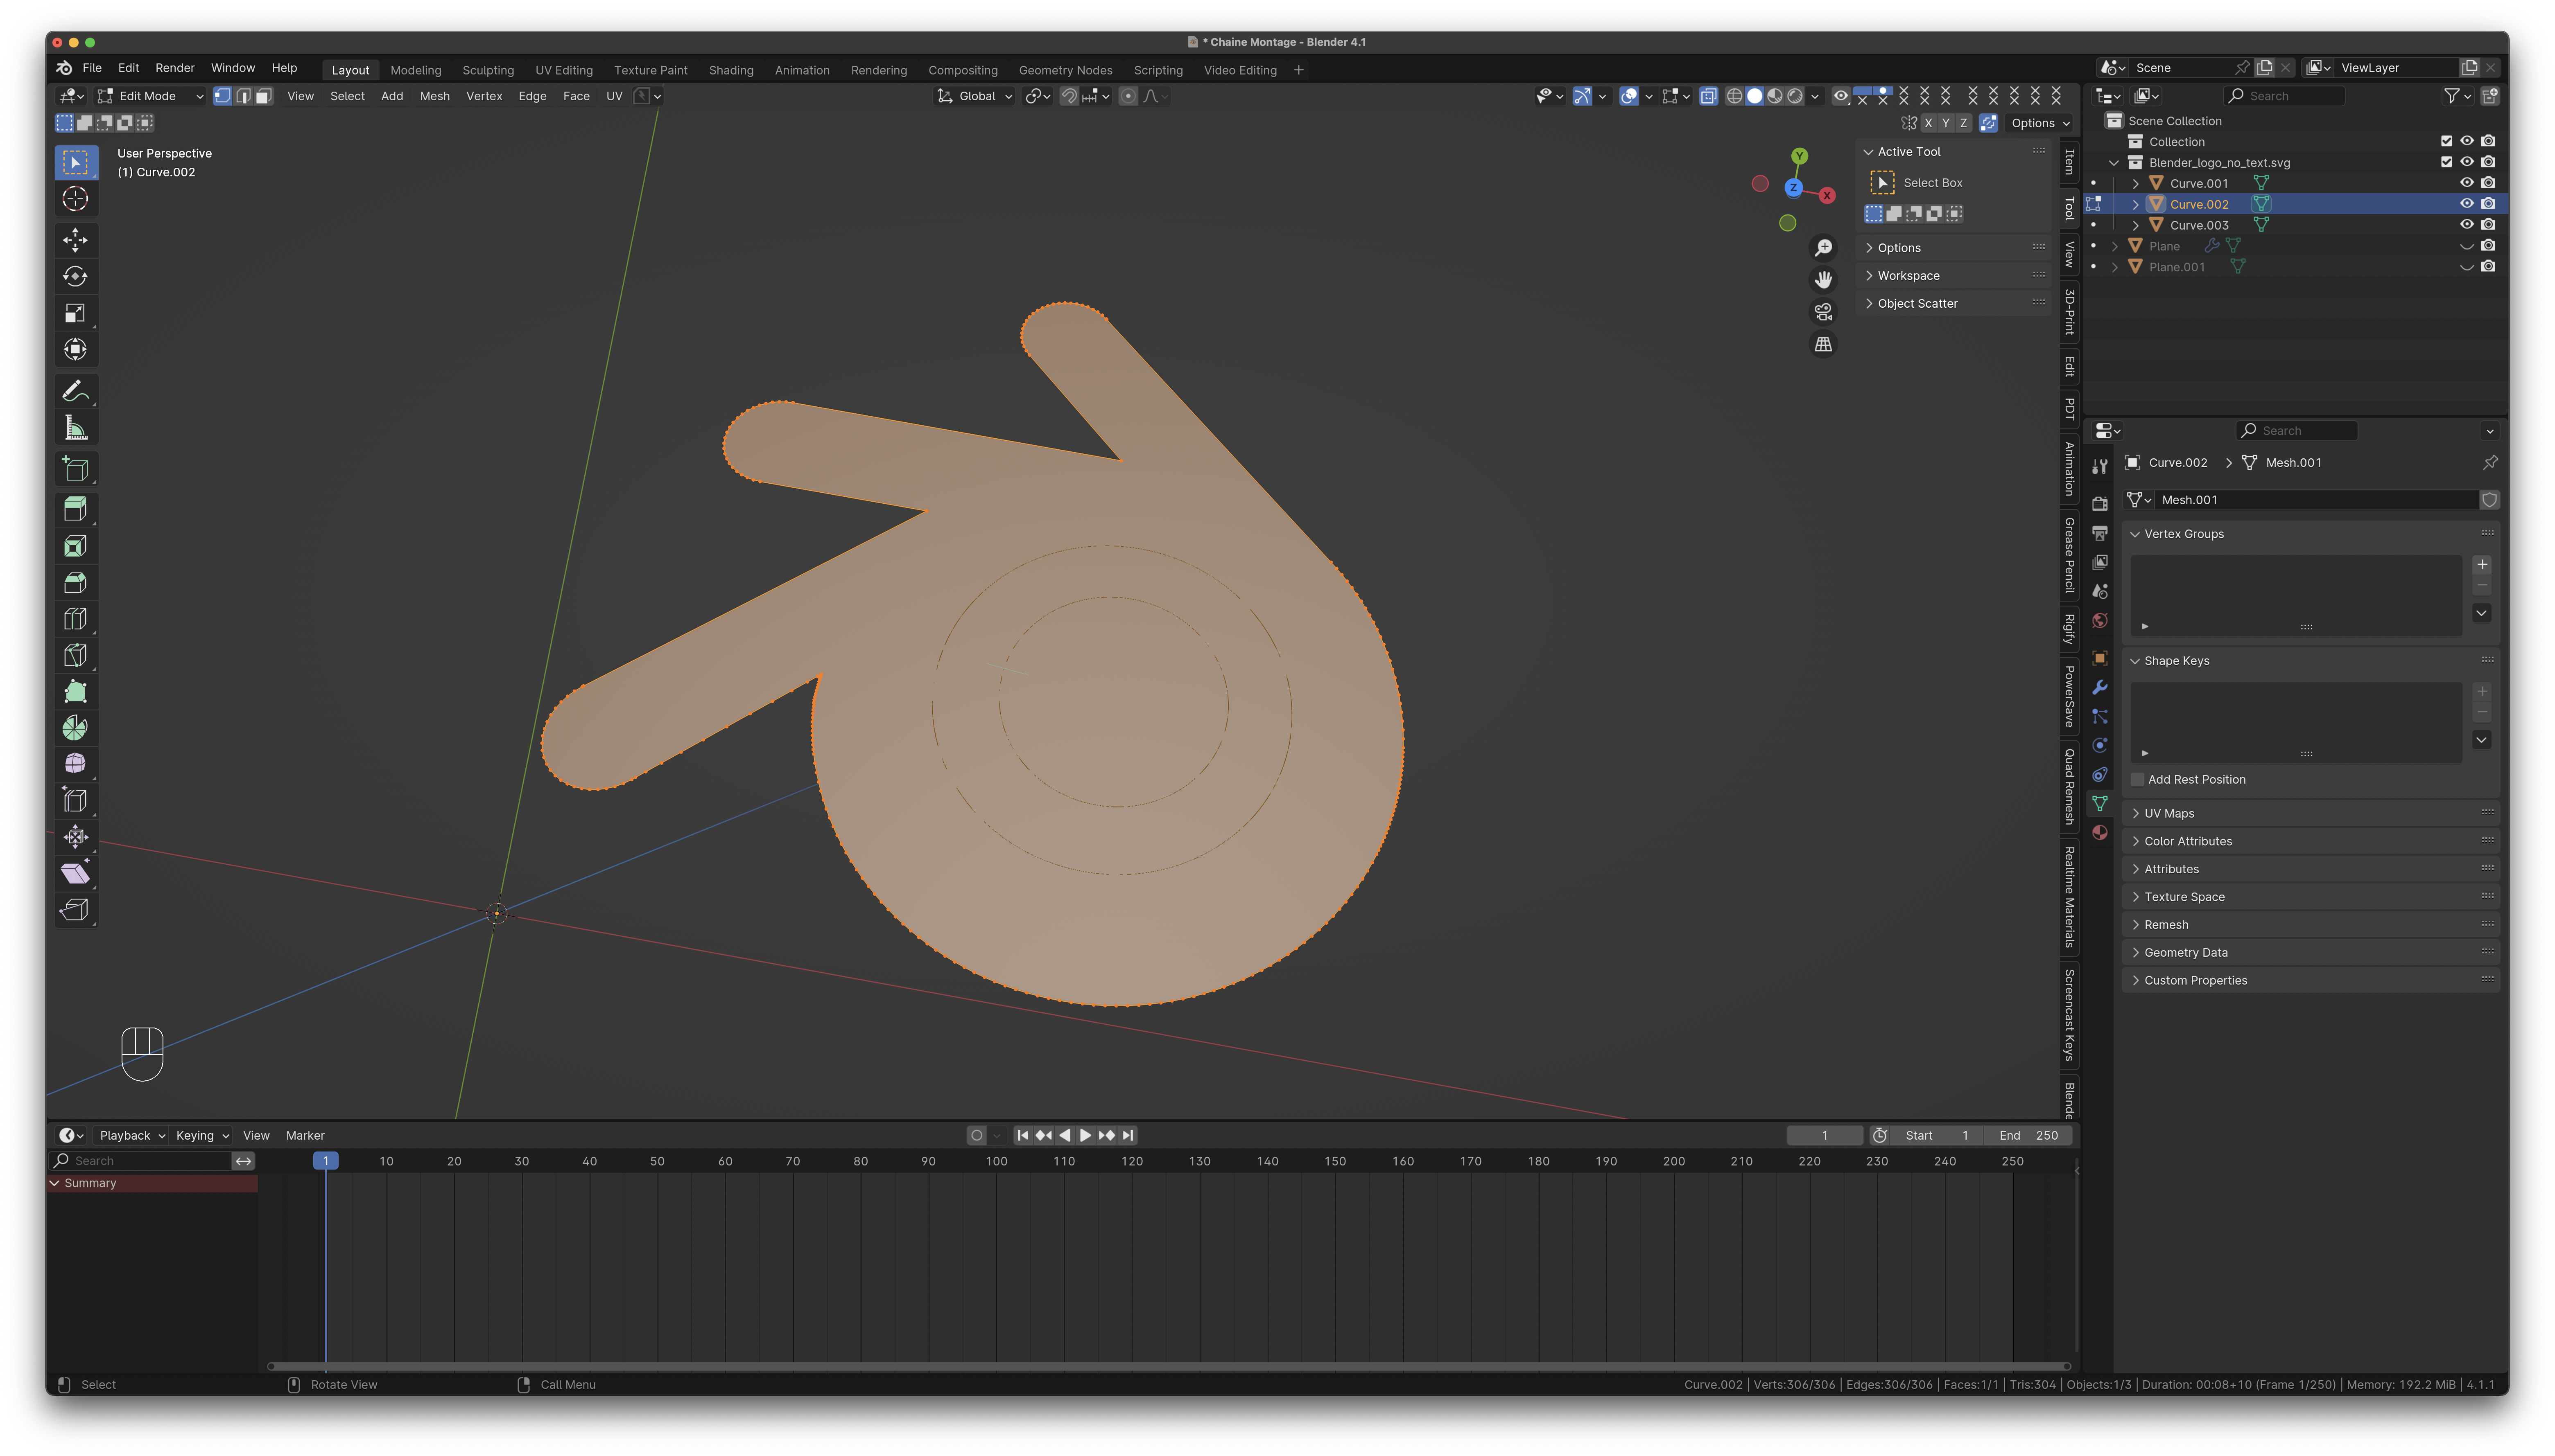Click the Marker menu button in timeline
Viewport: 2555px width, 1456px height.
pos(305,1135)
